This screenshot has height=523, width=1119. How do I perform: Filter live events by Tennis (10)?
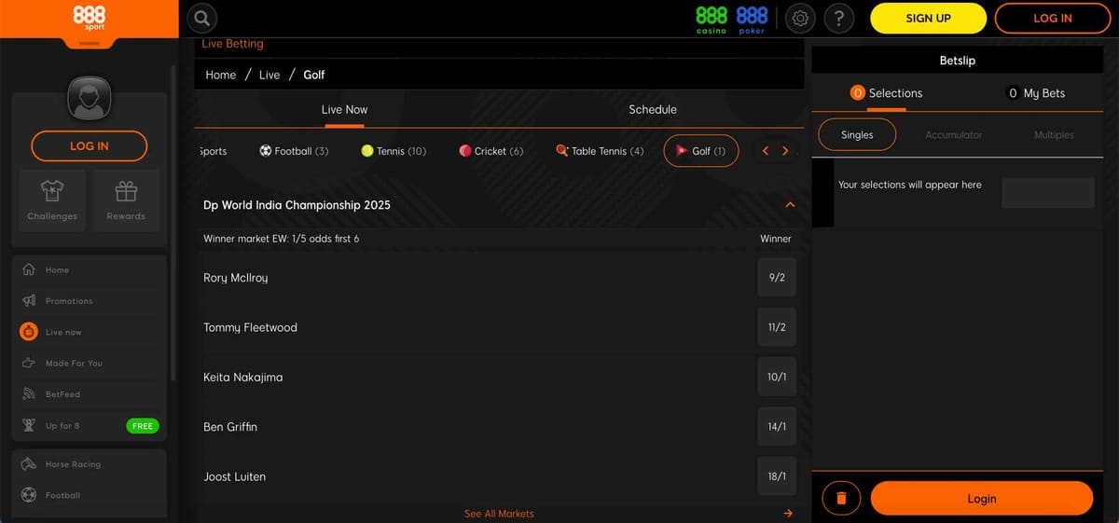click(394, 151)
